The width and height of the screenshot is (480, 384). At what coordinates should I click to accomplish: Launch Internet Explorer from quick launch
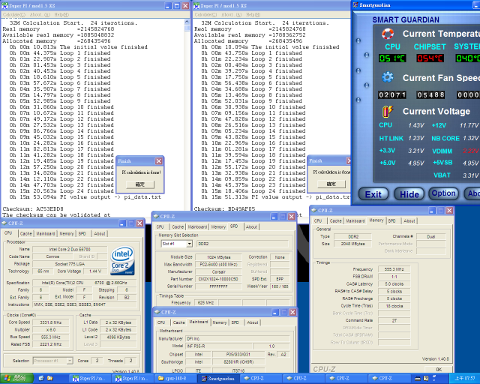[x=41, y=379]
